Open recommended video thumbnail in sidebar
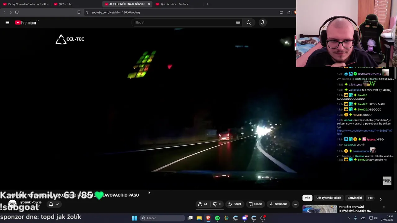Screen dimensions: 397x223 point(320,209)
